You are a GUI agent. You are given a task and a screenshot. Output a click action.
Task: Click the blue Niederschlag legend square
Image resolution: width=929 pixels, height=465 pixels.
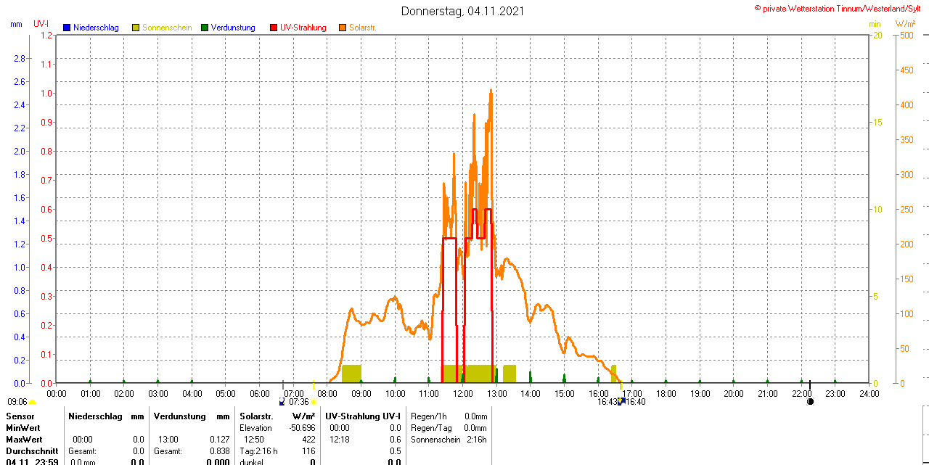(67, 28)
